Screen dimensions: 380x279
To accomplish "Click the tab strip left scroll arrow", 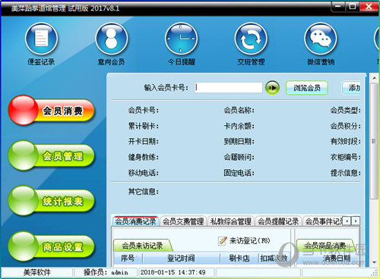I will [347, 221].
